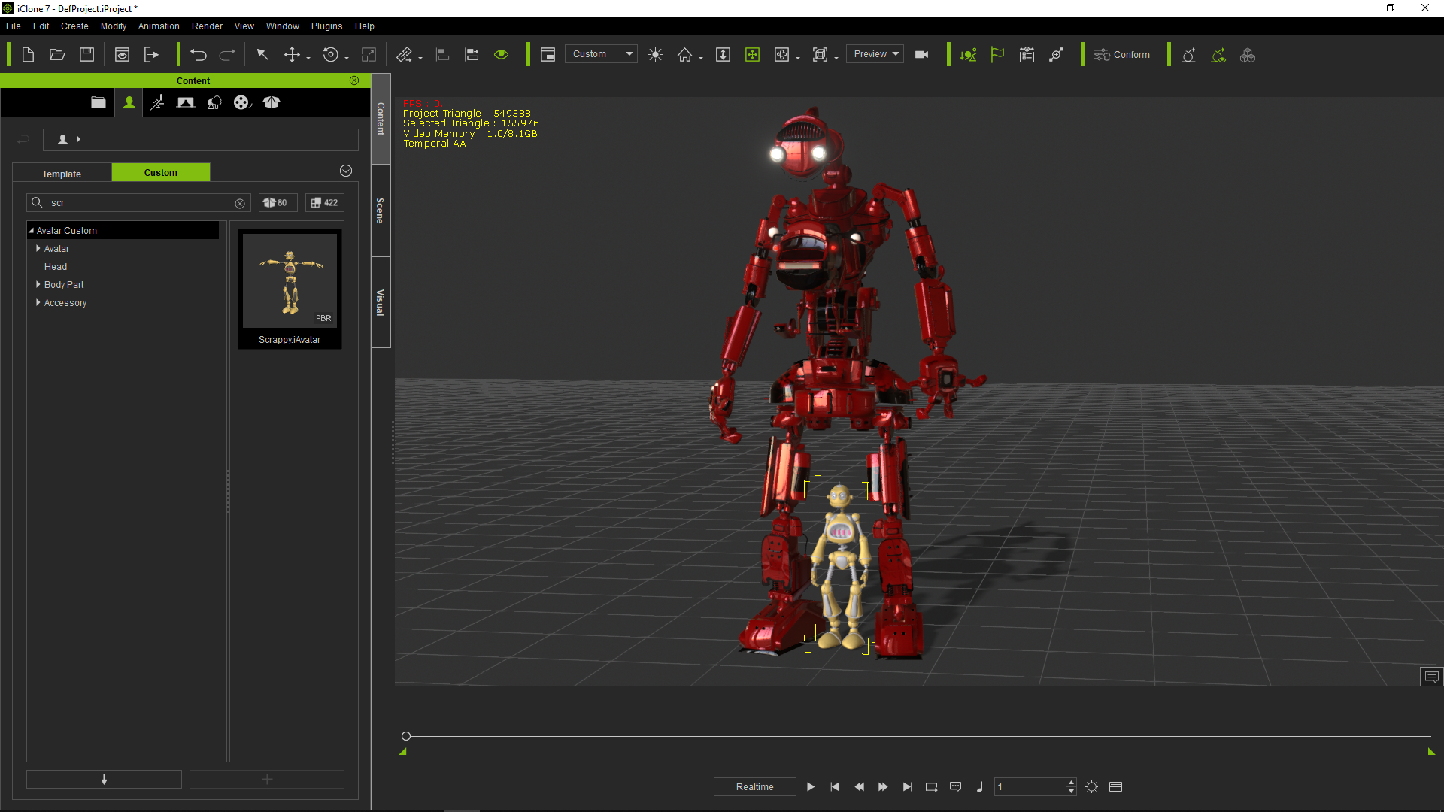Open project folder icon in toolbar

pyautogui.click(x=57, y=55)
